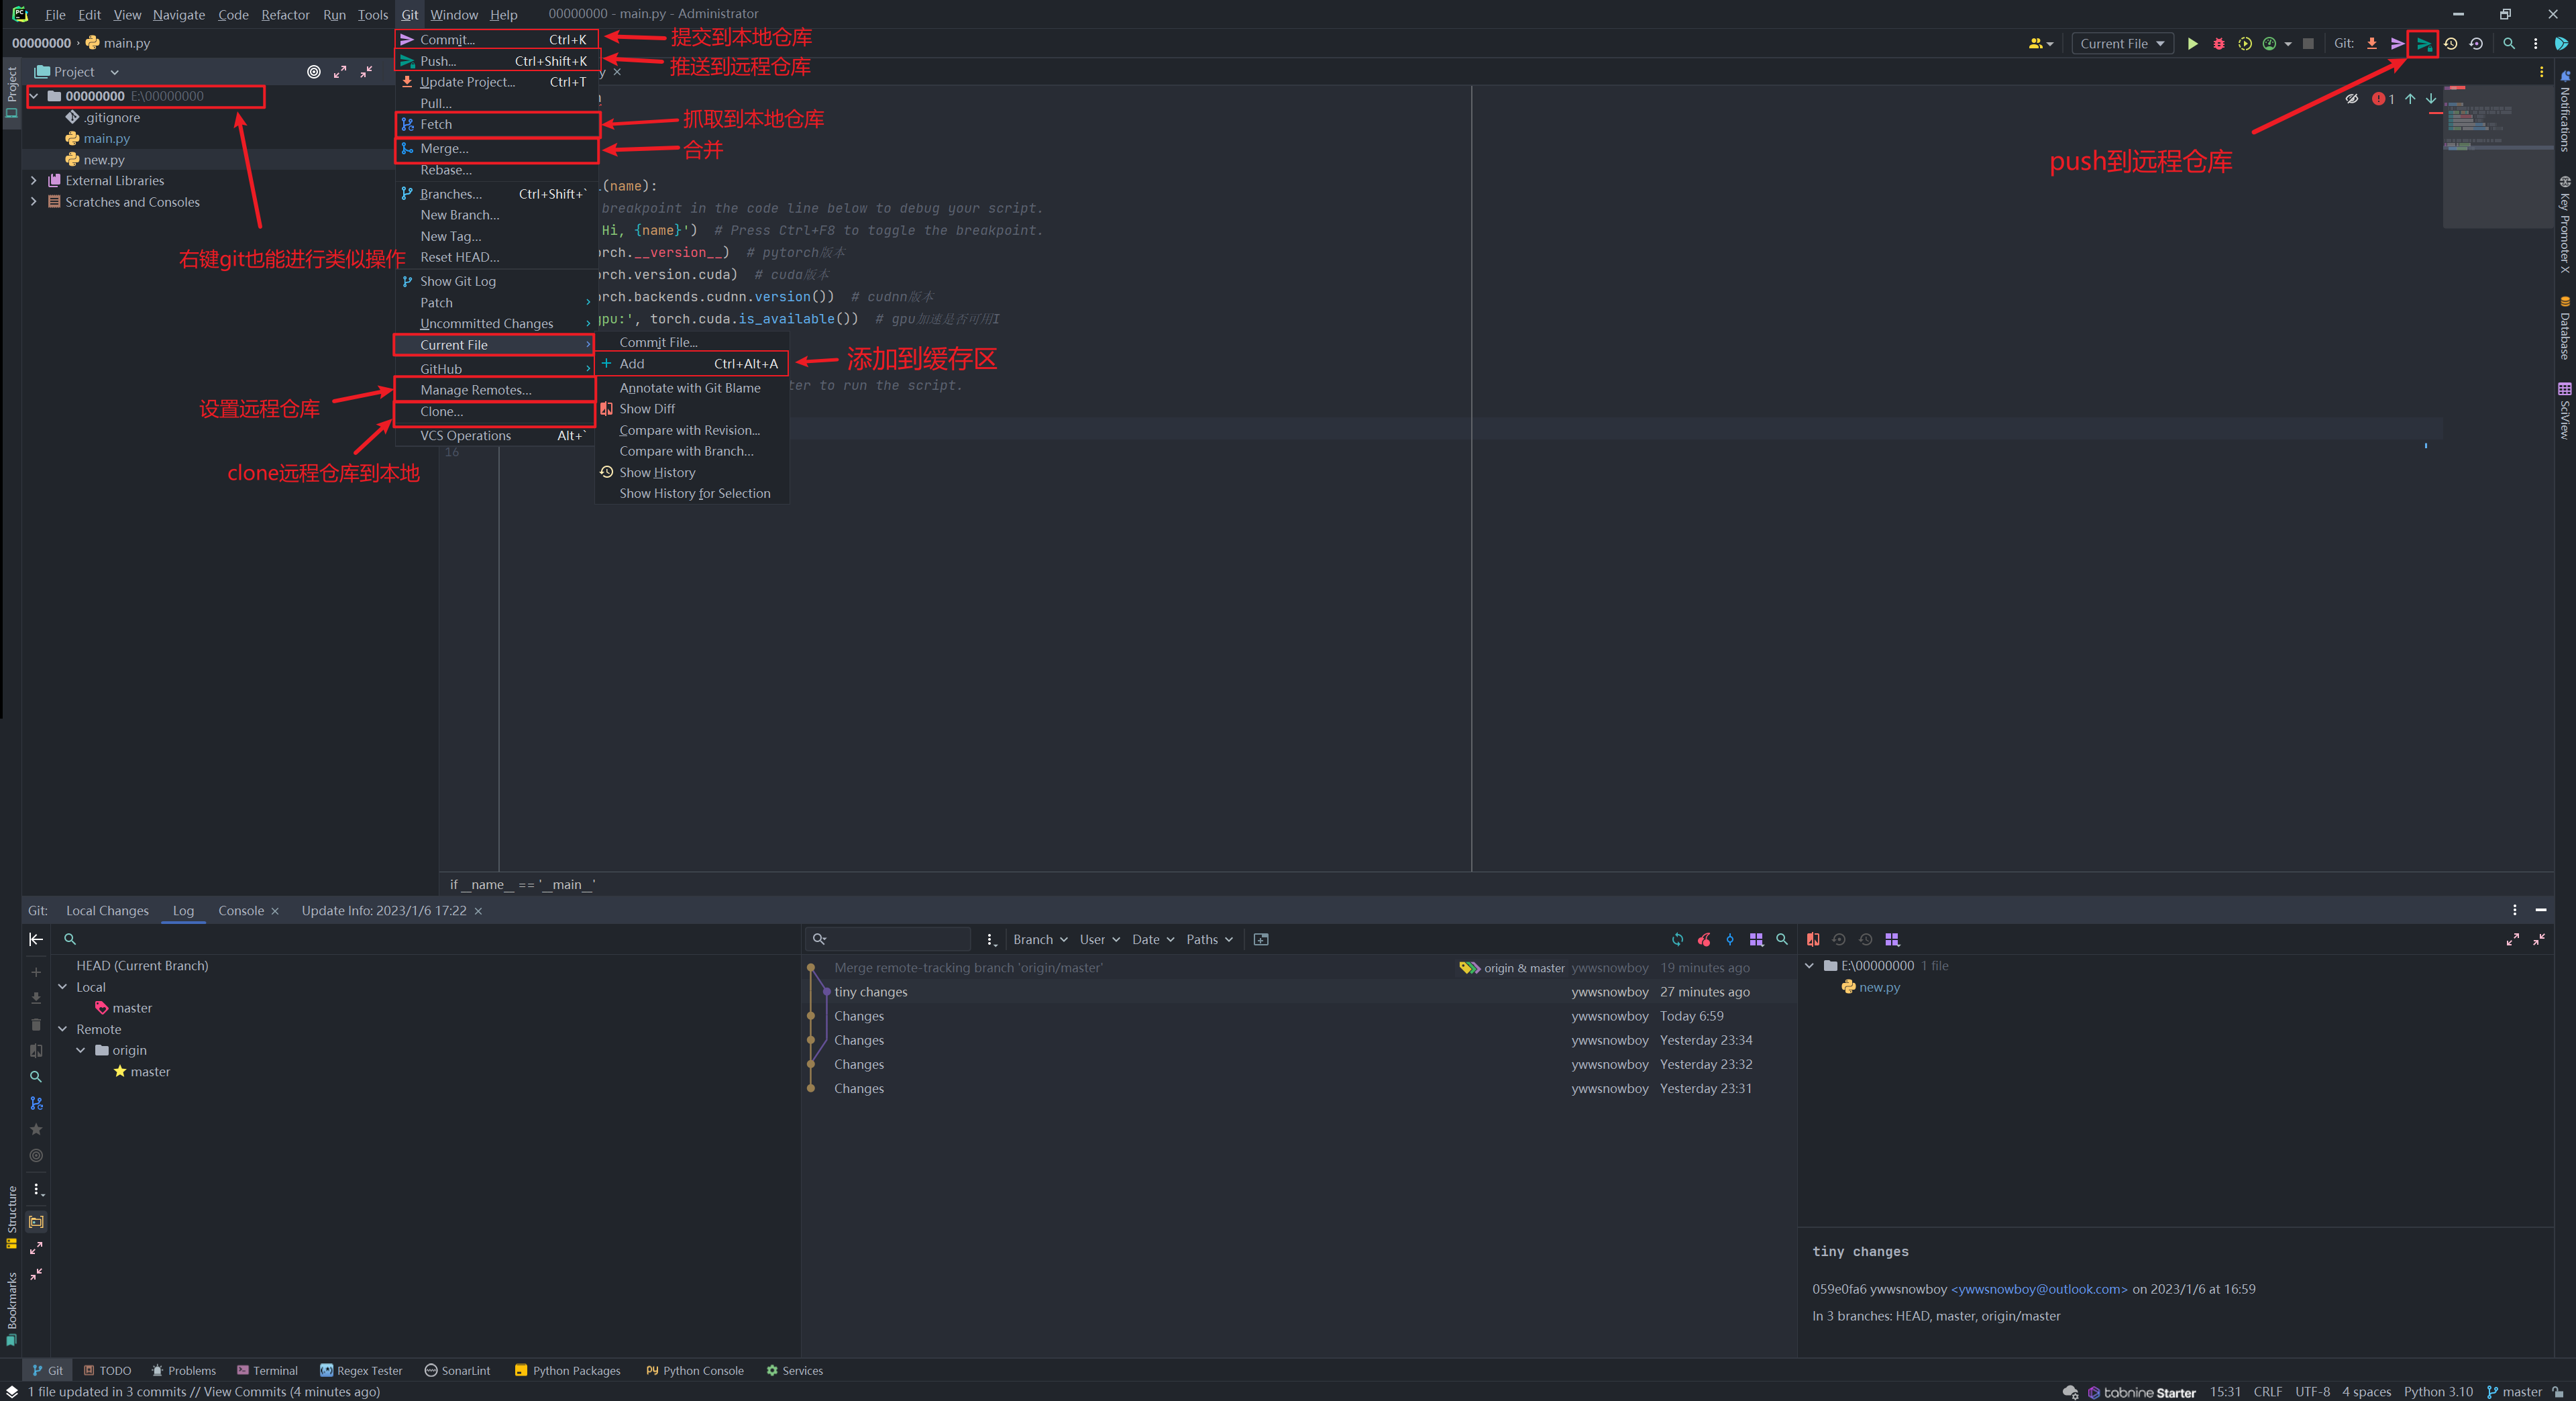Click the Cherry-Pick icon in log toolbar

(1704, 939)
